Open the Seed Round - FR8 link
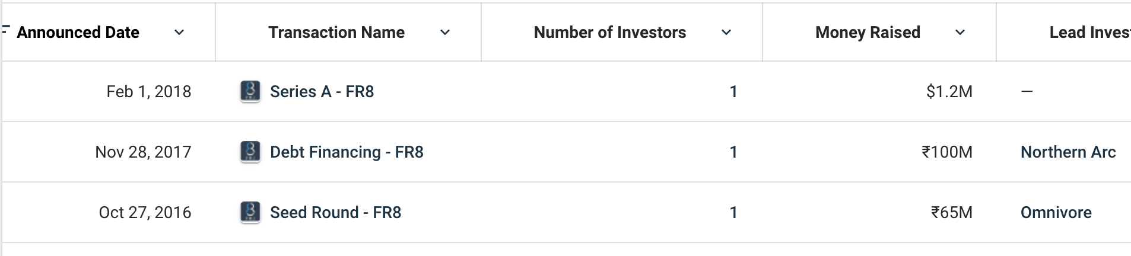 click(335, 213)
